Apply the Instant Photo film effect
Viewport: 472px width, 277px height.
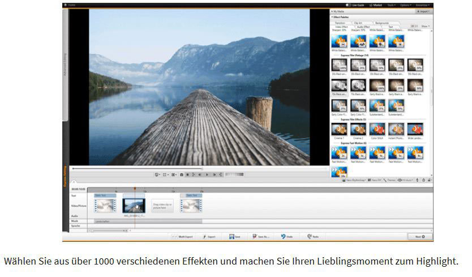click(396, 129)
